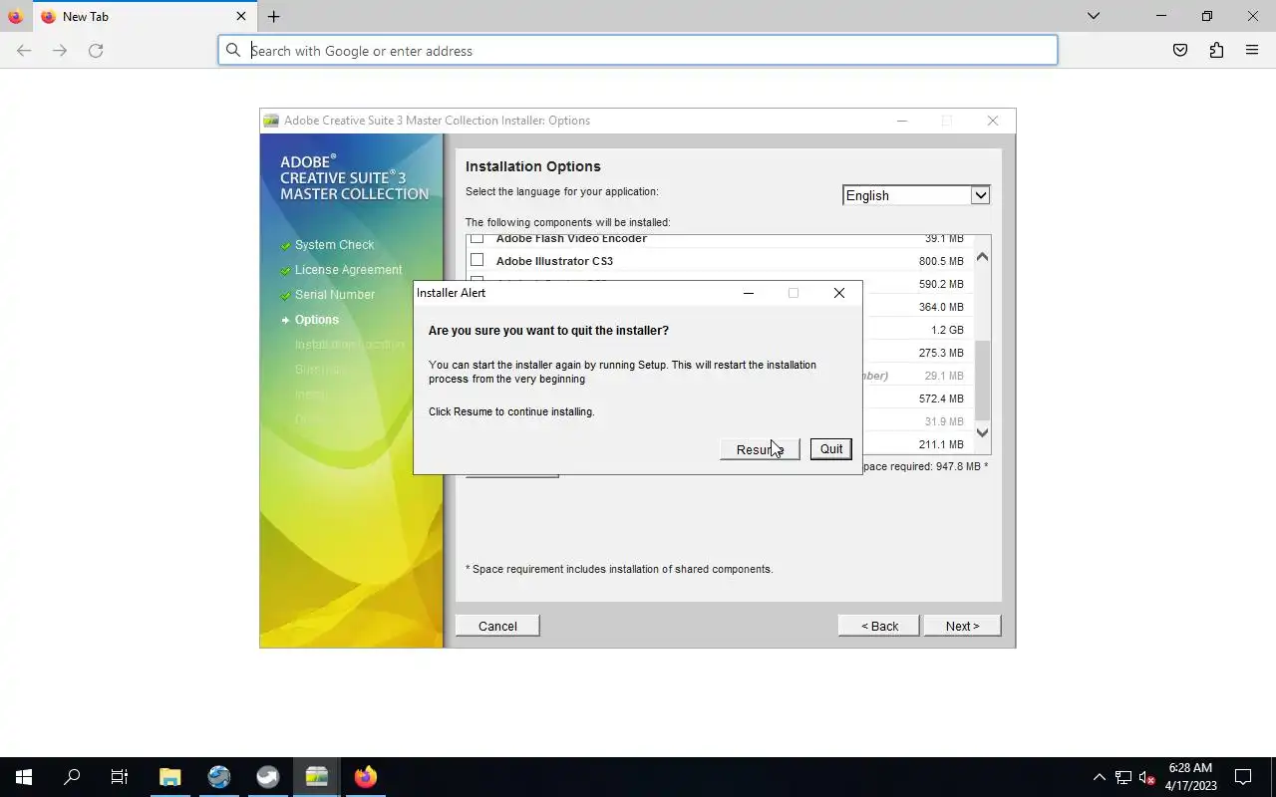Tick the Adobe Illustrator CS3 checkbox
Viewport: 1276px width, 797px height.
pyautogui.click(x=477, y=260)
